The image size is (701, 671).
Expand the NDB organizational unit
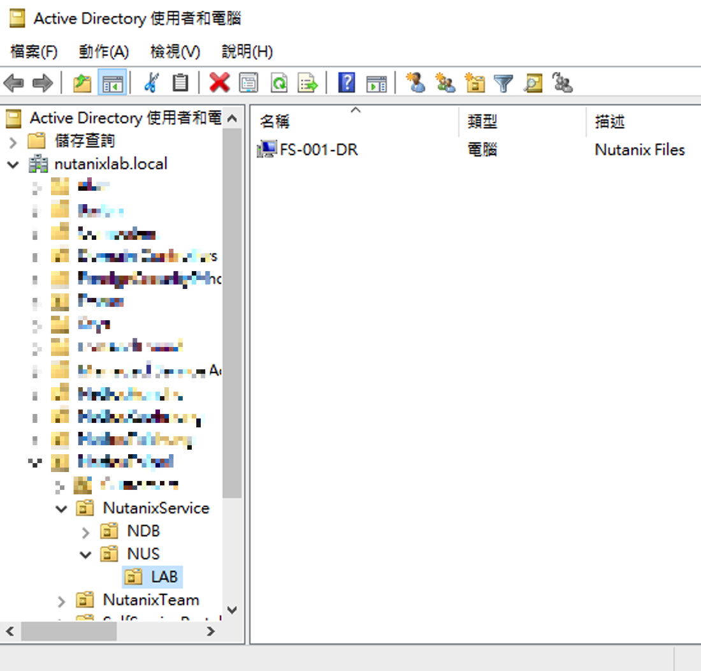coord(85,532)
